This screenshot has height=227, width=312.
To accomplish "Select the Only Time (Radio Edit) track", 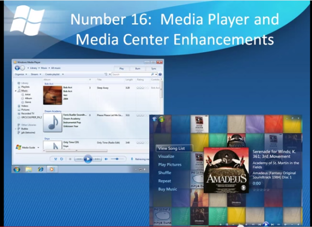I will [108, 143].
